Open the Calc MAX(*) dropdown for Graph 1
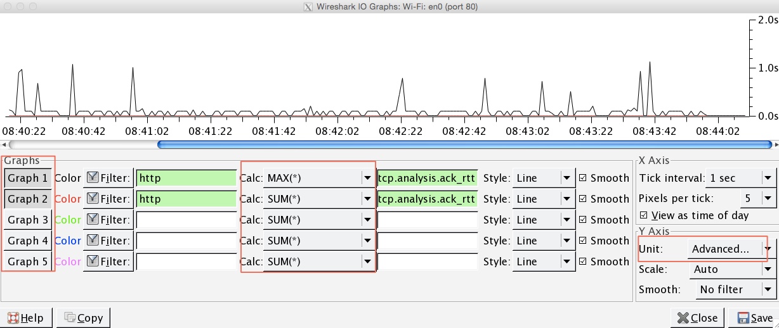Image resolution: width=779 pixels, height=328 pixels. coord(318,179)
